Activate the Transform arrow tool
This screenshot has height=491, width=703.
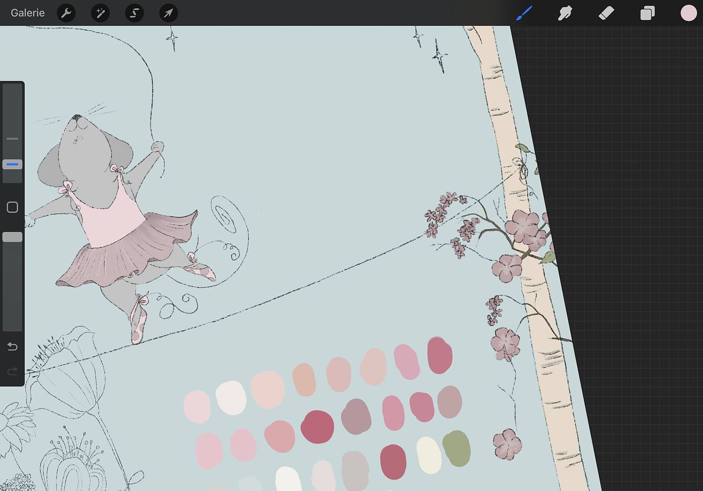tap(169, 13)
